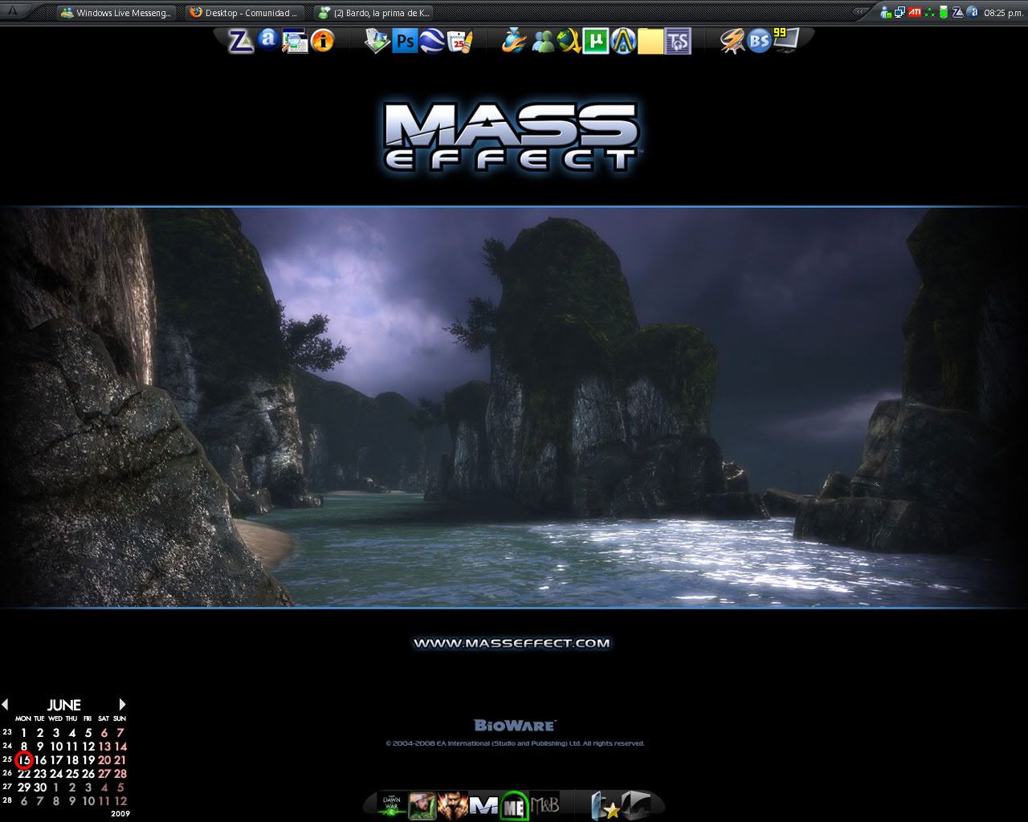
Task: Pick June 18 on the calendar
Action: (x=72, y=760)
